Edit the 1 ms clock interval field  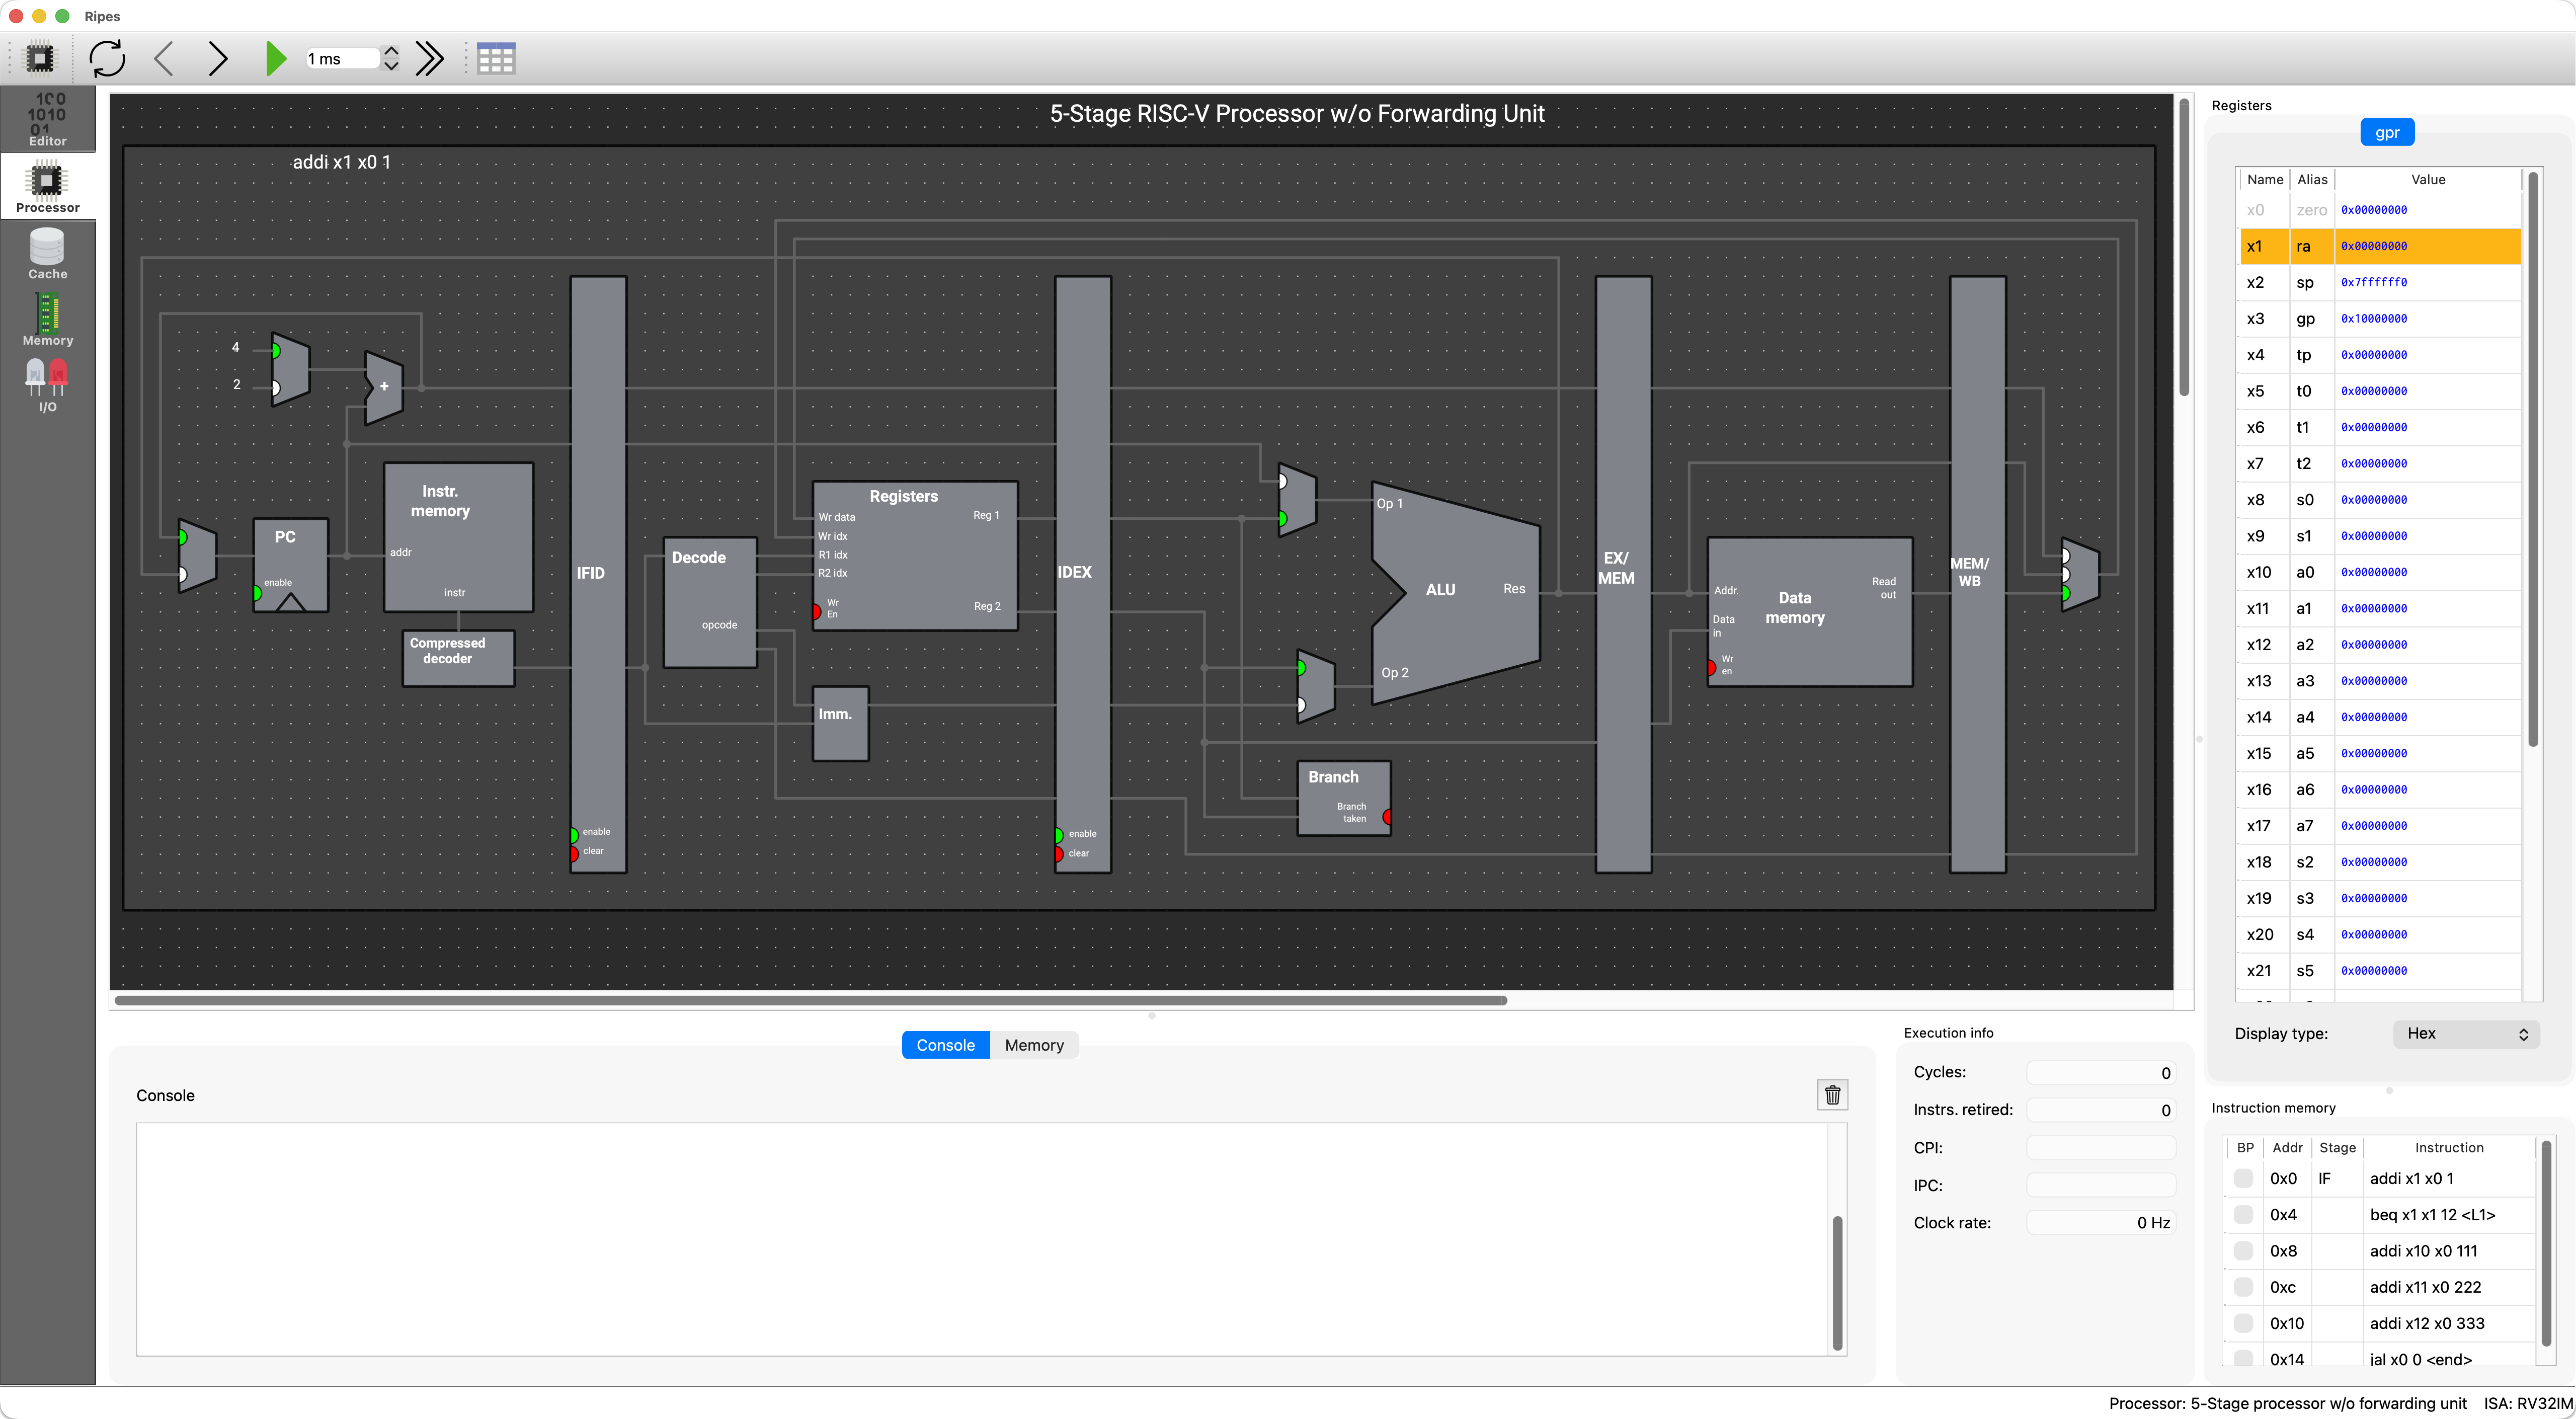[x=342, y=59]
